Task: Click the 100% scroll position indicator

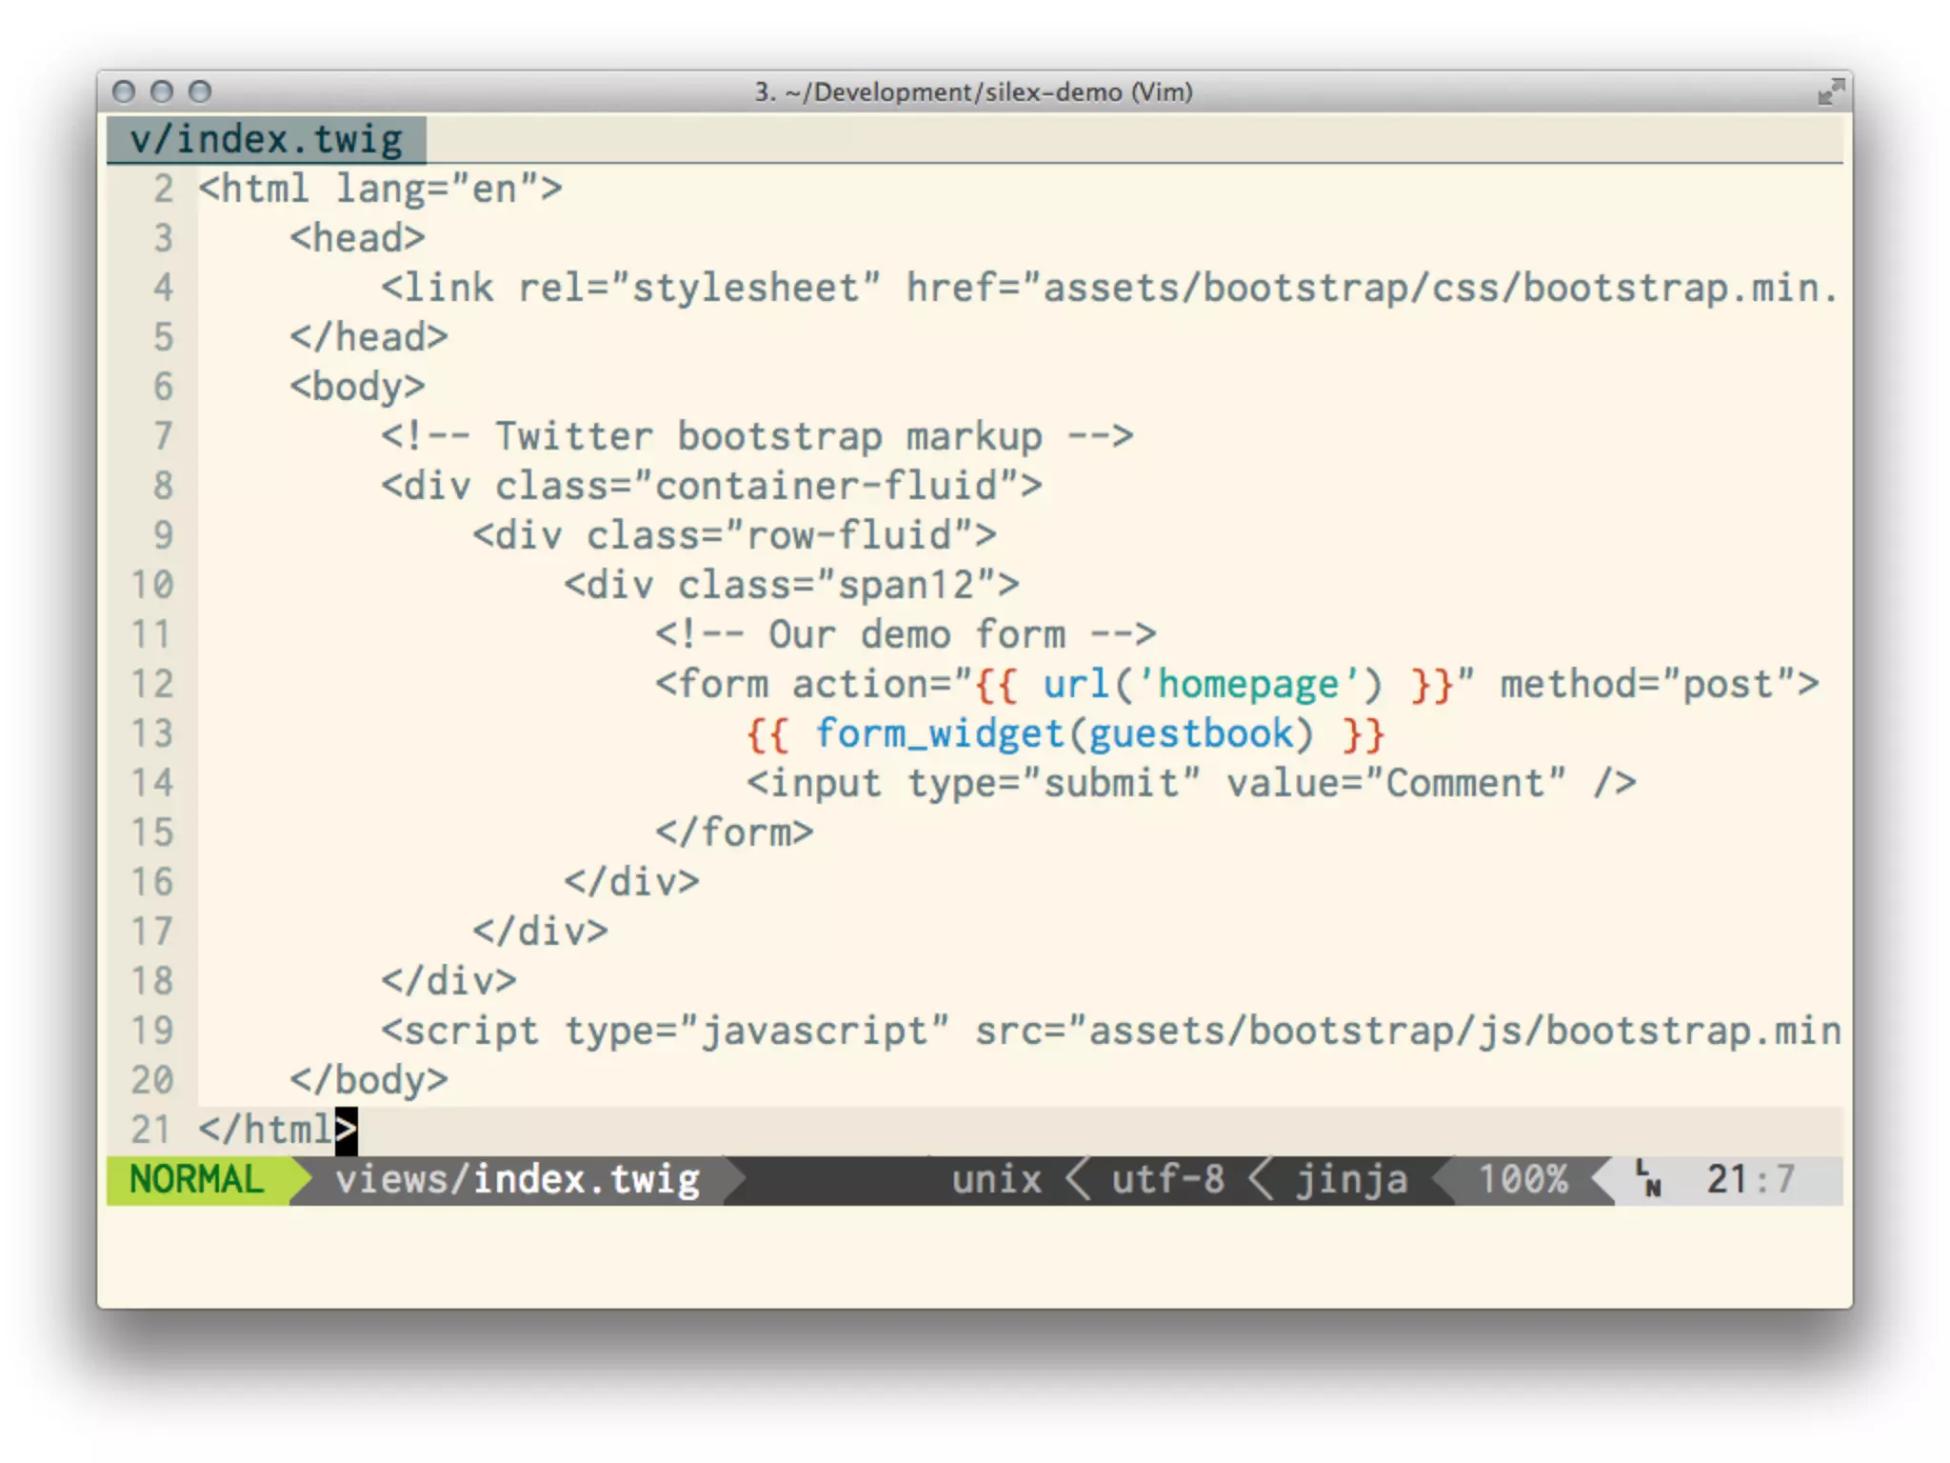Action: pyautogui.click(x=1522, y=1179)
